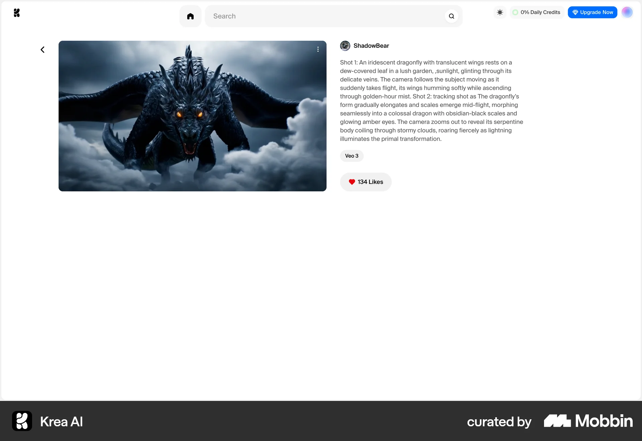Open the three-dot options menu on the video
The height and width of the screenshot is (441, 642).
point(318,49)
